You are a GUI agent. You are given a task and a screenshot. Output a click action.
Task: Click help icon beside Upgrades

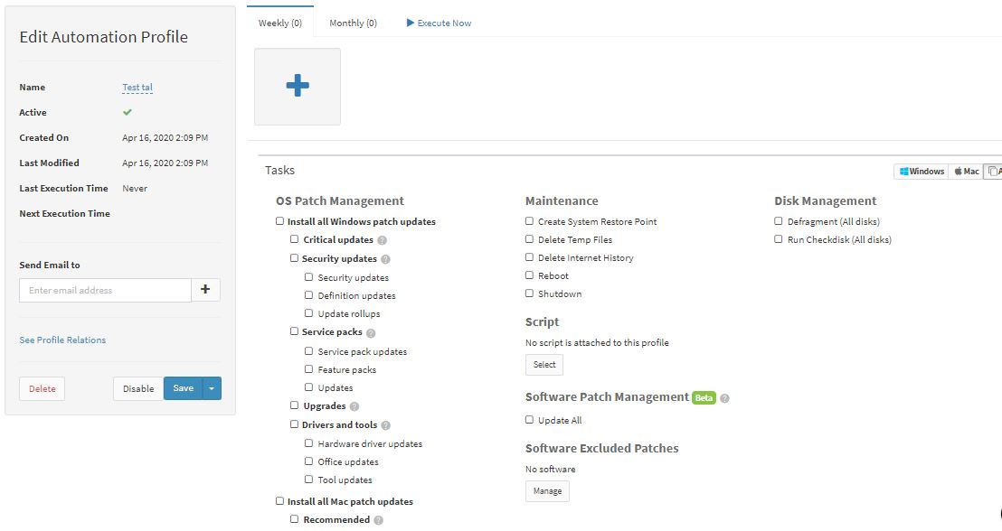pyautogui.click(x=354, y=406)
